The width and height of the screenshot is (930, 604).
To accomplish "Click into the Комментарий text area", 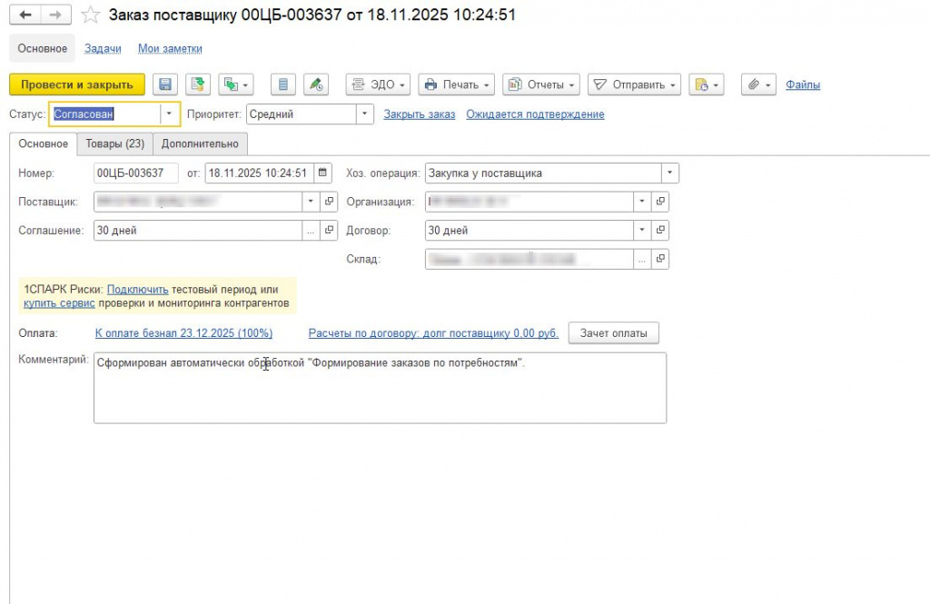I will click(x=381, y=388).
